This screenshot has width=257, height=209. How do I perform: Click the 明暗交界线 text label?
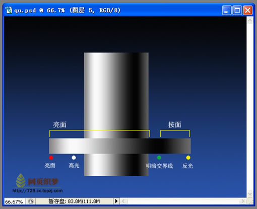[x=159, y=166]
